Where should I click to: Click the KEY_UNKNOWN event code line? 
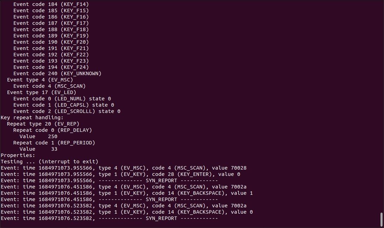coord(57,73)
